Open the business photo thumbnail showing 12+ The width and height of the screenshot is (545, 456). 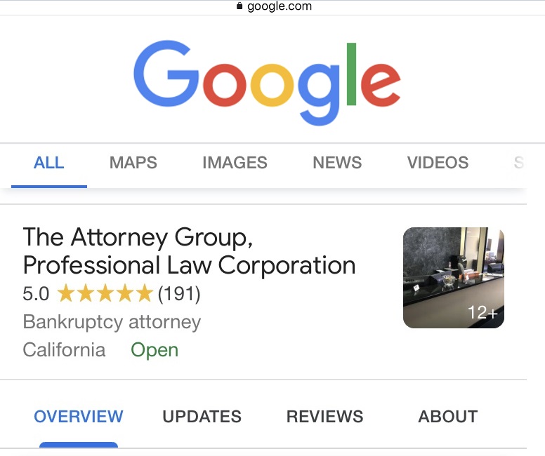point(454,278)
